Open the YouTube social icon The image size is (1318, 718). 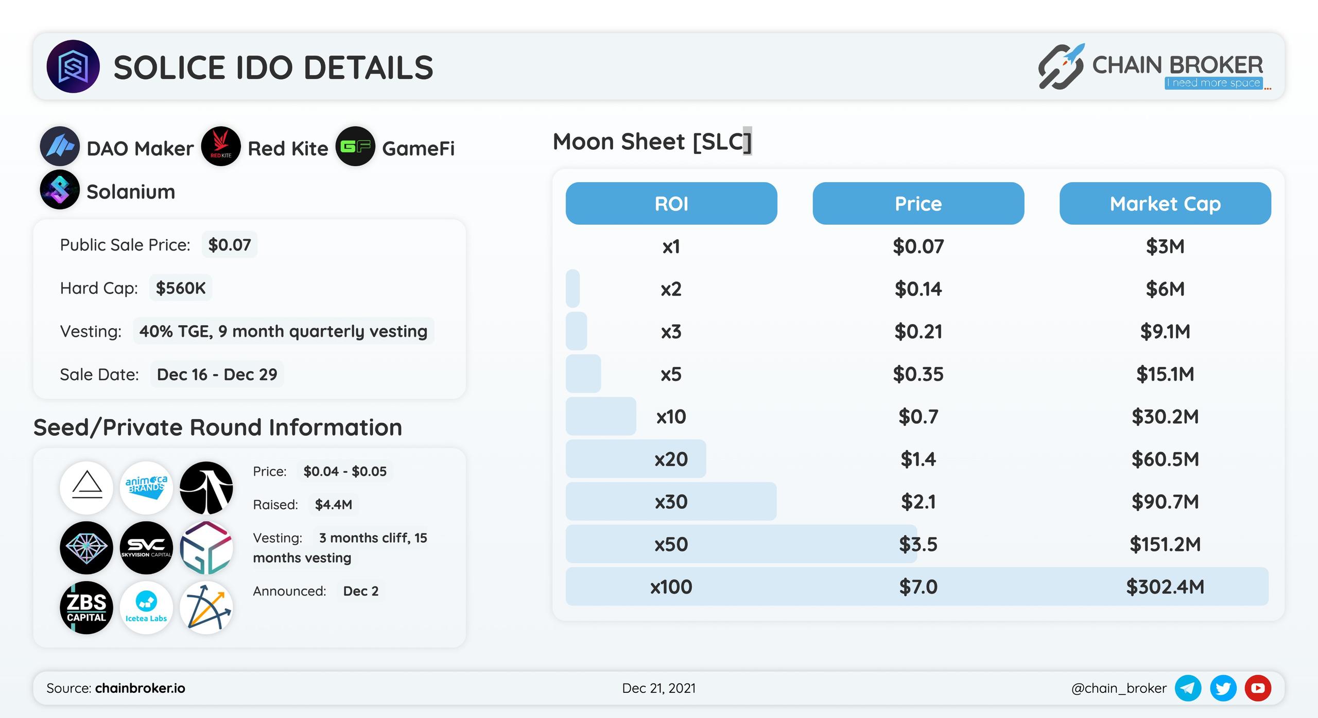[x=1258, y=688]
